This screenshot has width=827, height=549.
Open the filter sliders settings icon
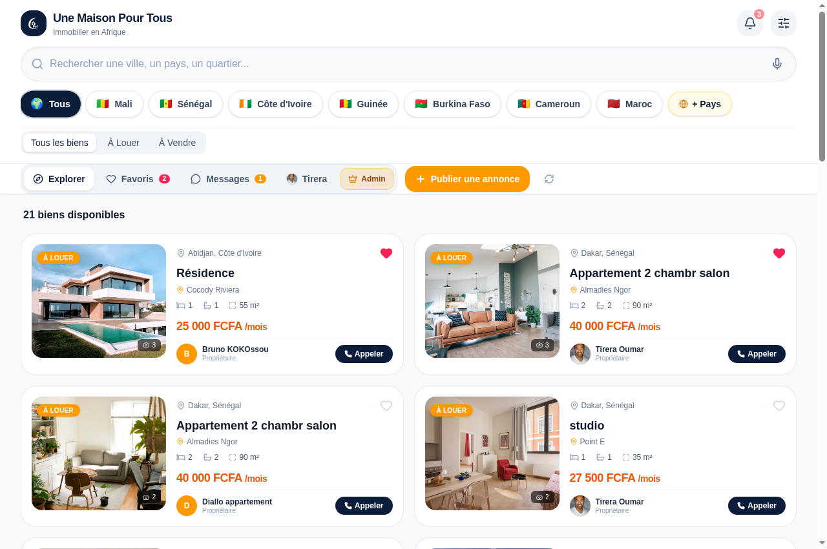[x=784, y=23]
